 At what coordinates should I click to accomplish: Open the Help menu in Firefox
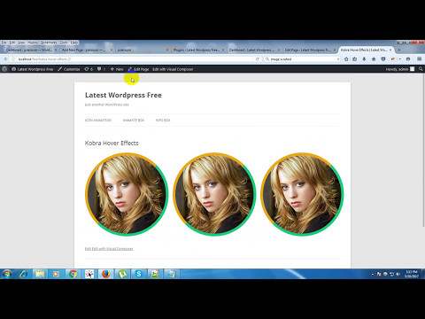click(x=74, y=43)
